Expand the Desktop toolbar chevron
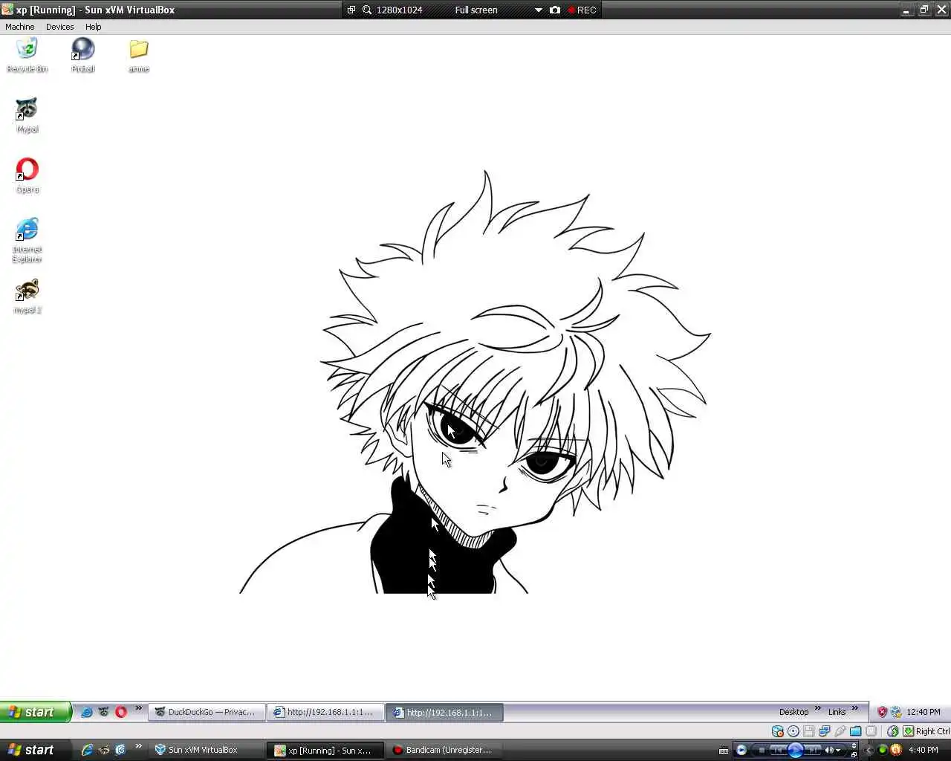 (818, 708)
